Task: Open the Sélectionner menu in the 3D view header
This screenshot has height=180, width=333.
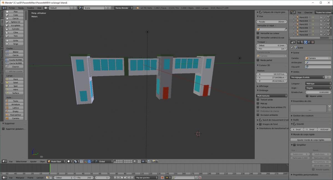Action: pyautogui.click(x=21, y=161)
